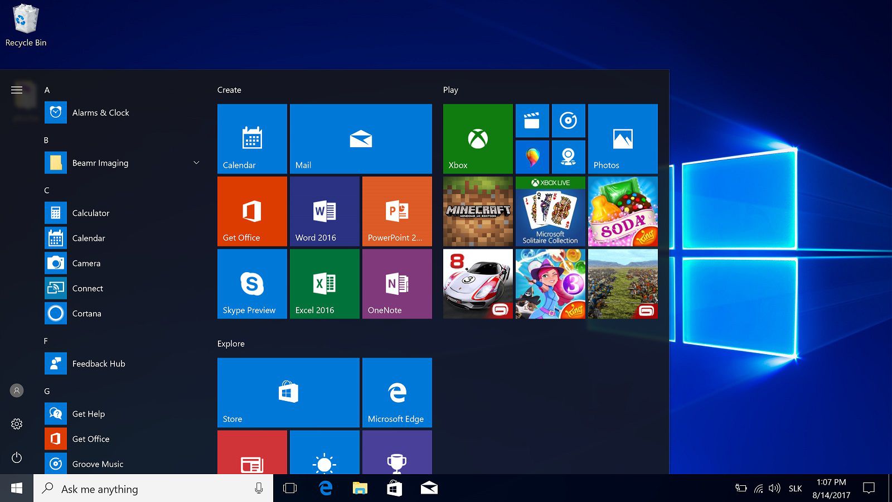This screenshot has height=502, width=892.
Task: Open the News tile
Action: click(252, 452)
